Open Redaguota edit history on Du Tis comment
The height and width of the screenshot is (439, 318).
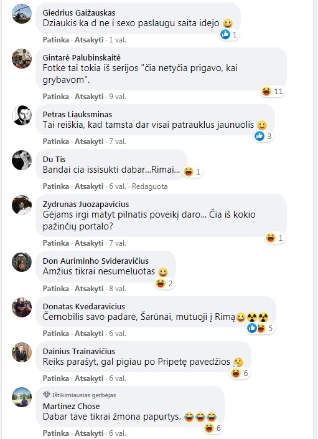point(149,186)
